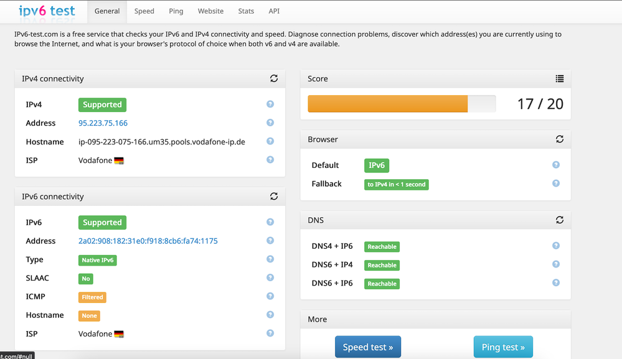Screen dimensions: 622x359
Task: Click help icon for Browser Default row
Action: (556, 165)
